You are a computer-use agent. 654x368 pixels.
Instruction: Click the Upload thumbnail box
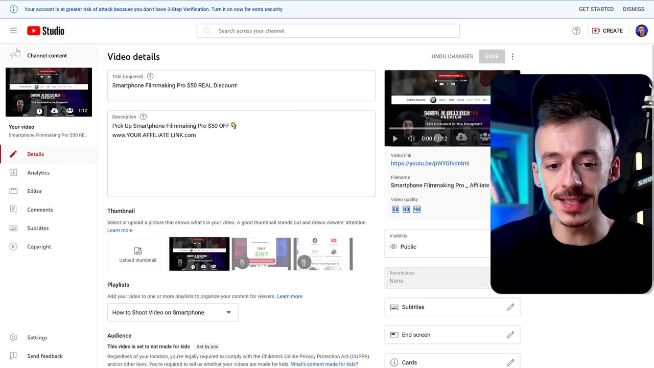(x=138, y=254)
